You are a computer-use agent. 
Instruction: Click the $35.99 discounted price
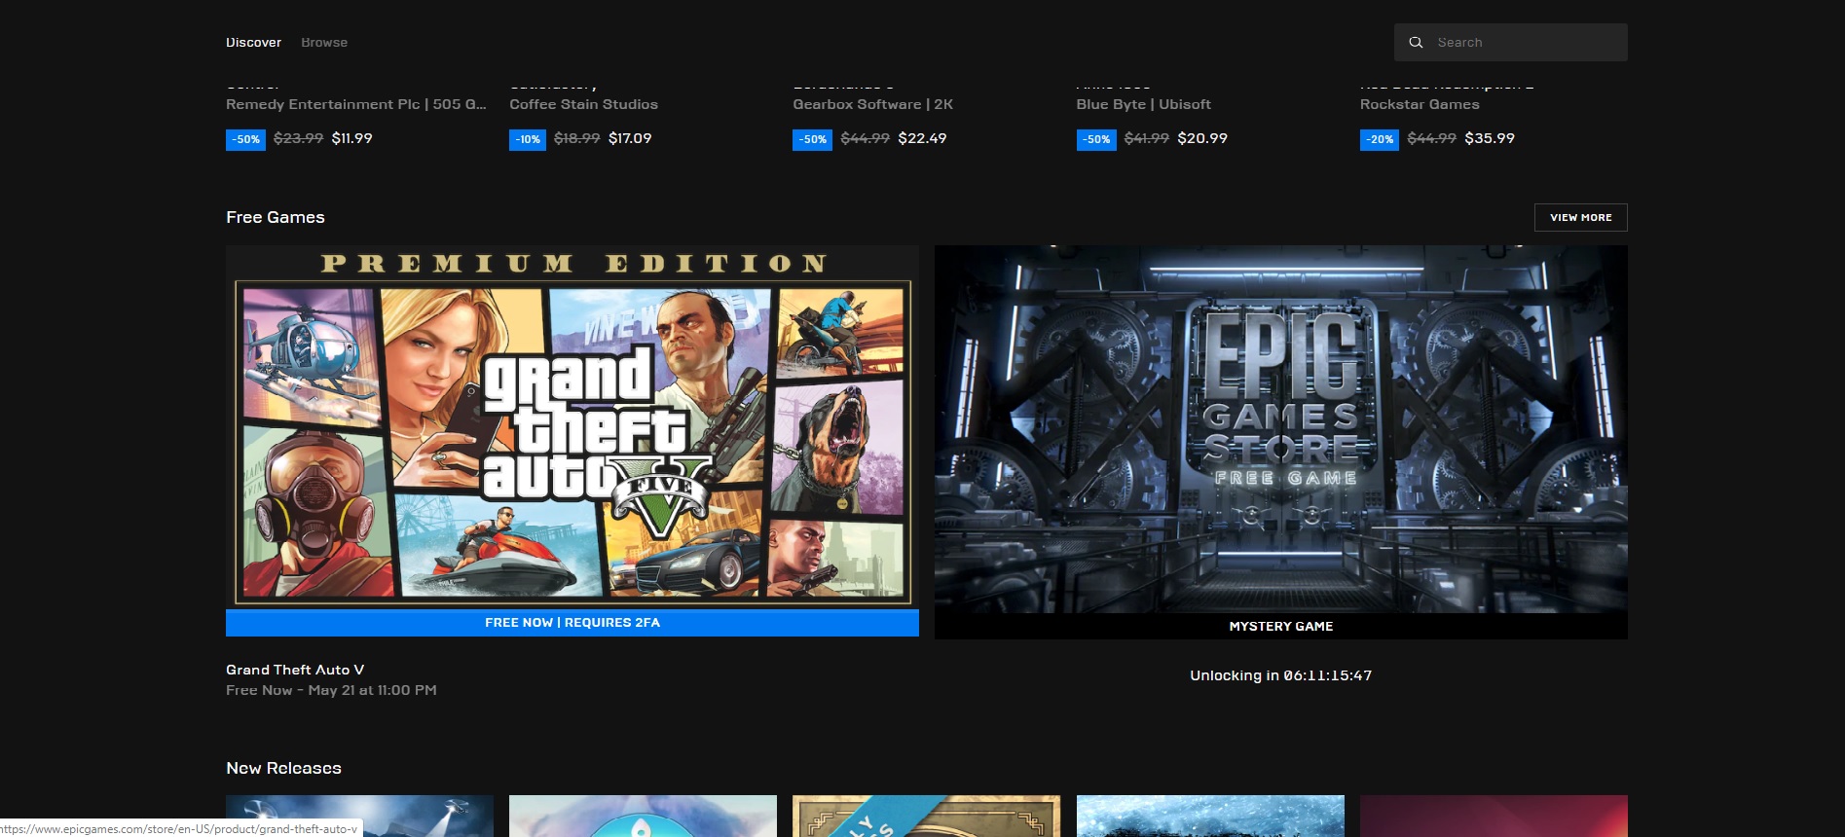click(x=1490, y=138)
